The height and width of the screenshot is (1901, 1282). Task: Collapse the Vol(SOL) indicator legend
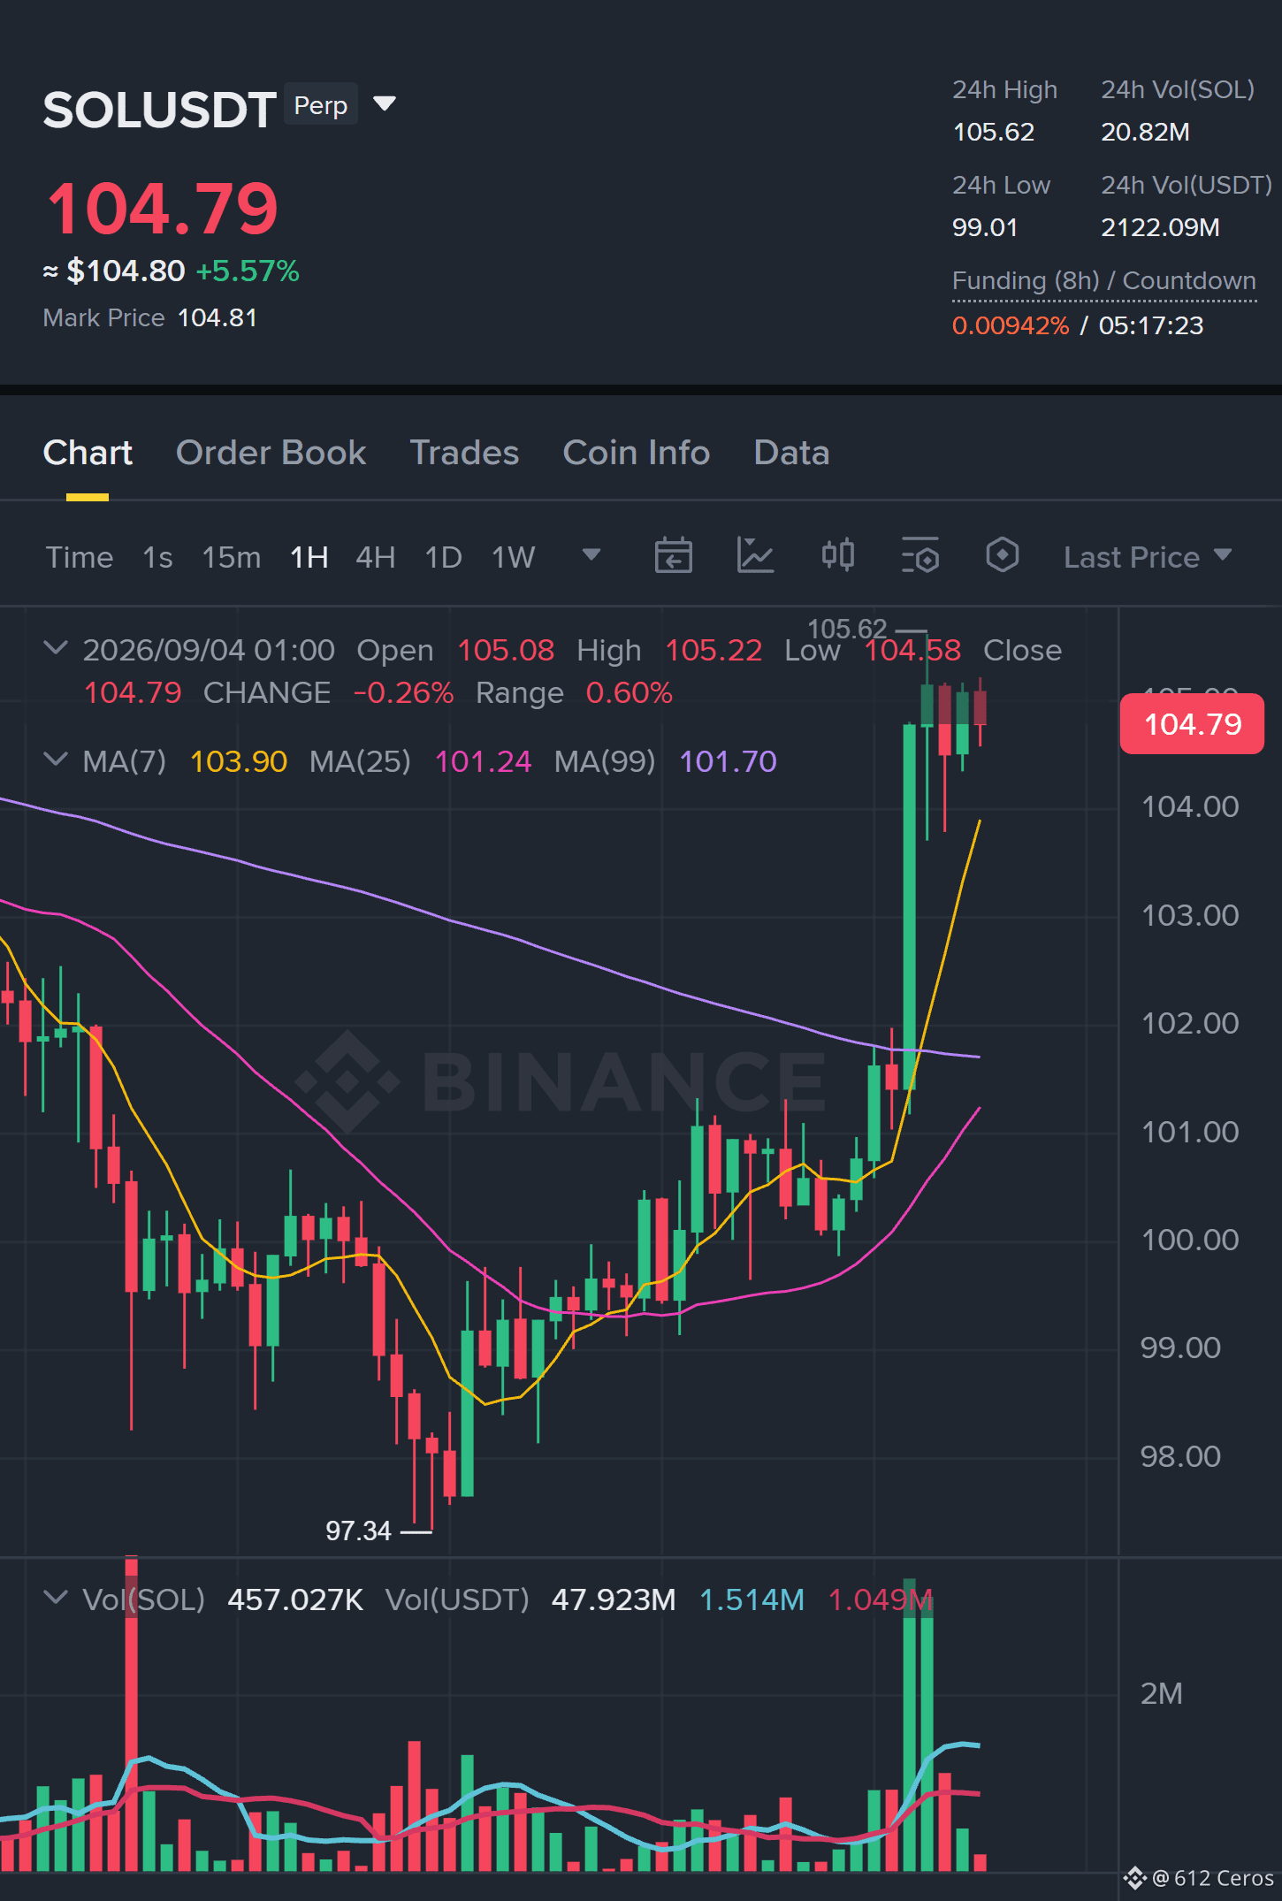point(55,1598)
